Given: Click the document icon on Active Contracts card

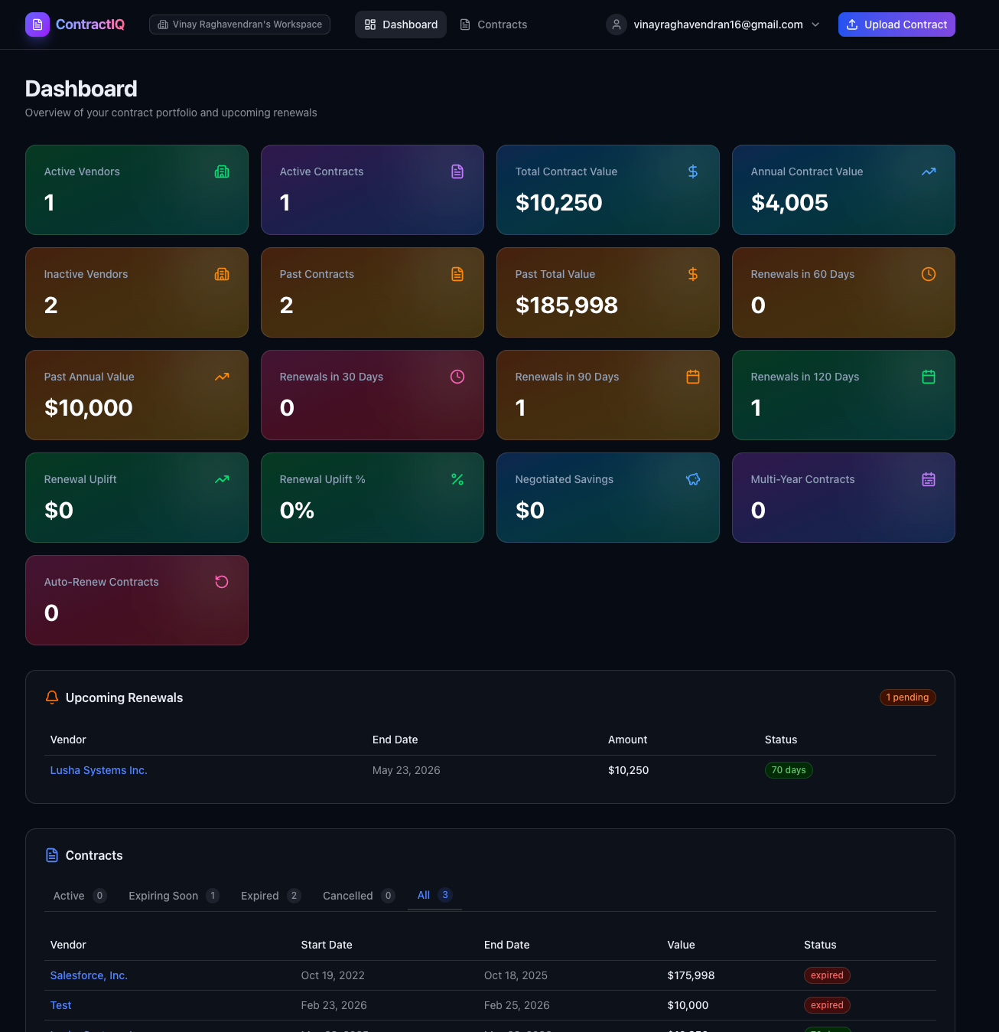Looking at the screenshot, I should [x=457, y=171].
